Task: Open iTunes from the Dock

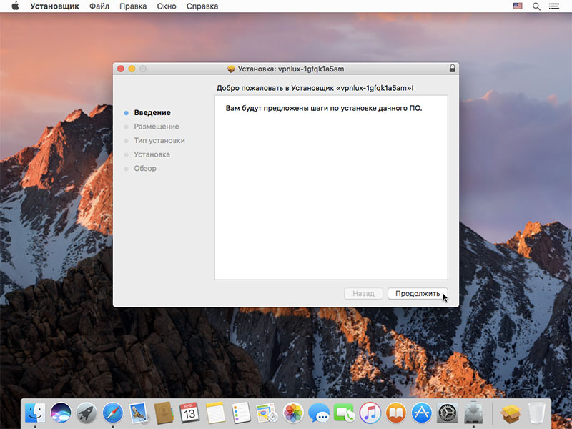Action: coord(370,413)
